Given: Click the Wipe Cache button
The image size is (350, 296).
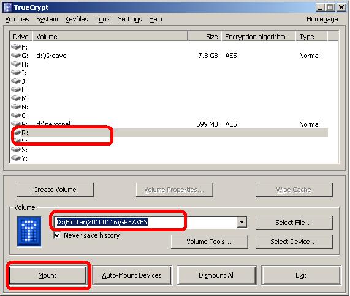Looking at the screenshot, I should pos(294,190).
